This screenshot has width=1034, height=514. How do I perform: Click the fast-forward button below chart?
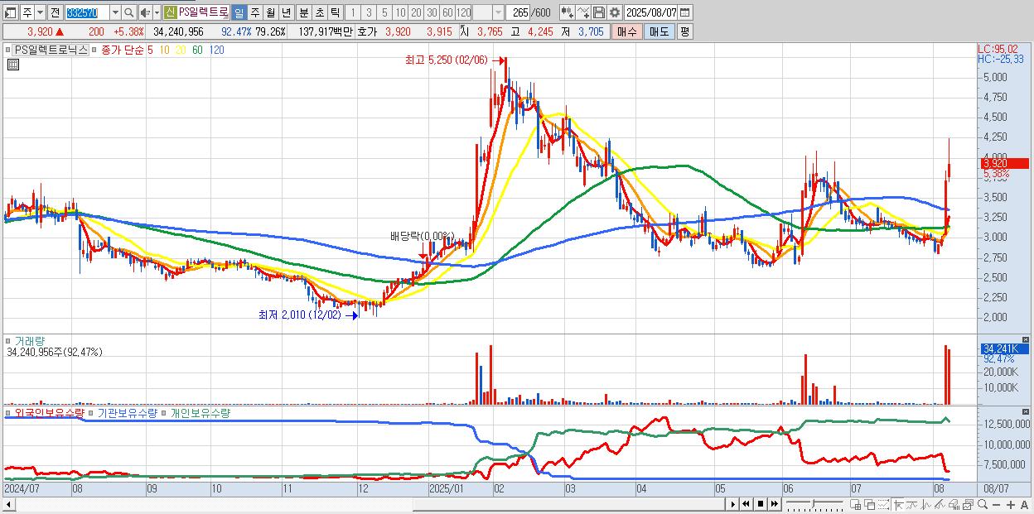774,504
